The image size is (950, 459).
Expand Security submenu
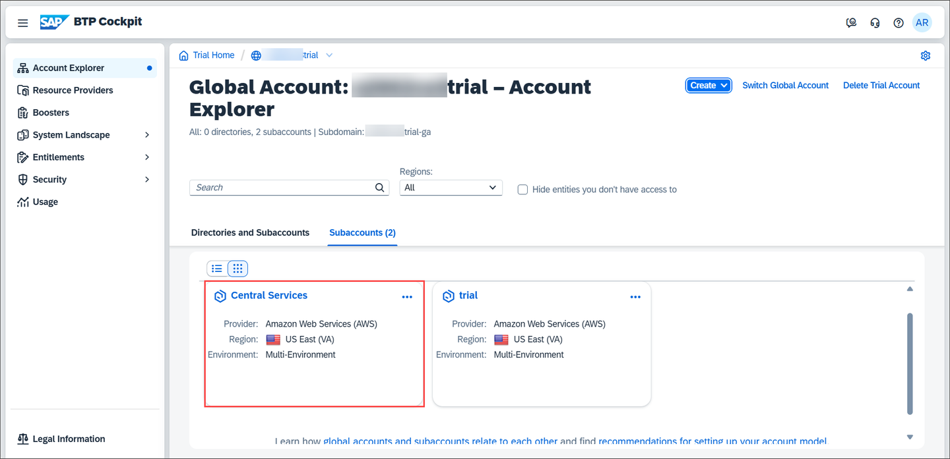[147, 180]
